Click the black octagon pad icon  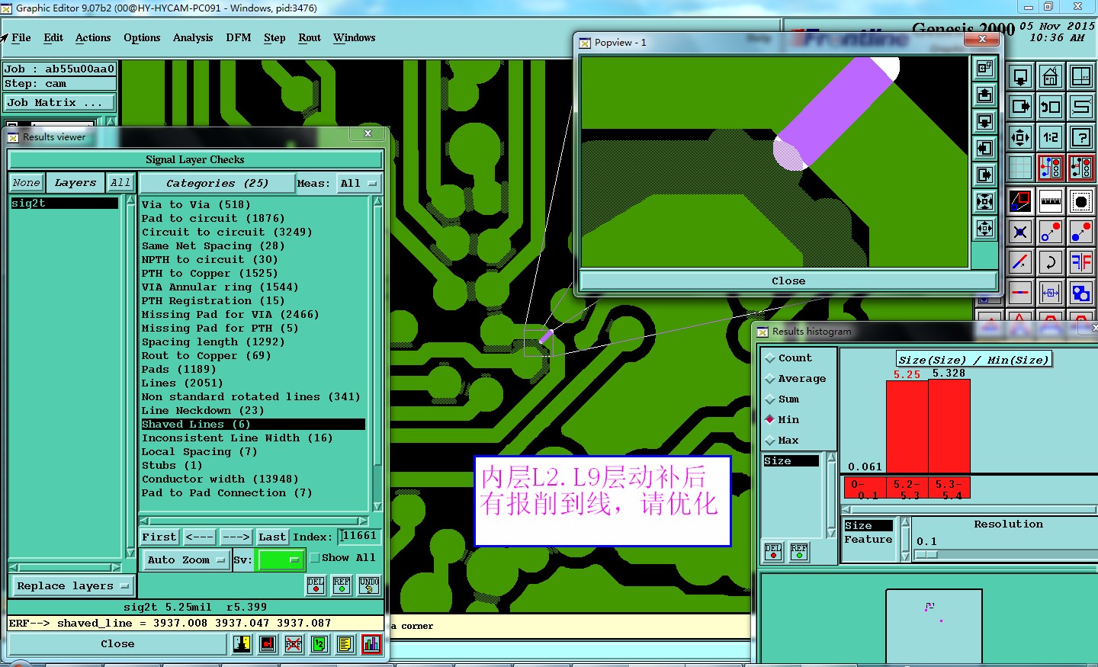(x=1081, y=201)
